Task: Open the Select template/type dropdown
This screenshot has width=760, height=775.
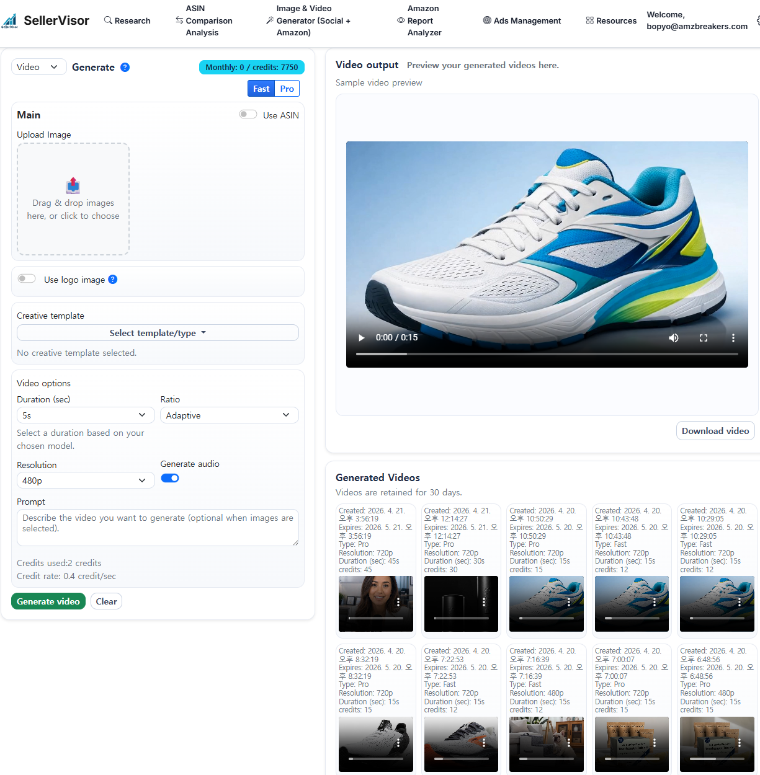Action: pyautogui.click(x=158, y=333)
